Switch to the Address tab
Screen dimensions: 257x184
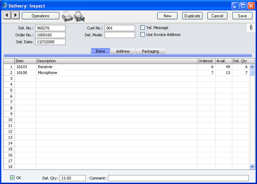(x=123, y=51)
